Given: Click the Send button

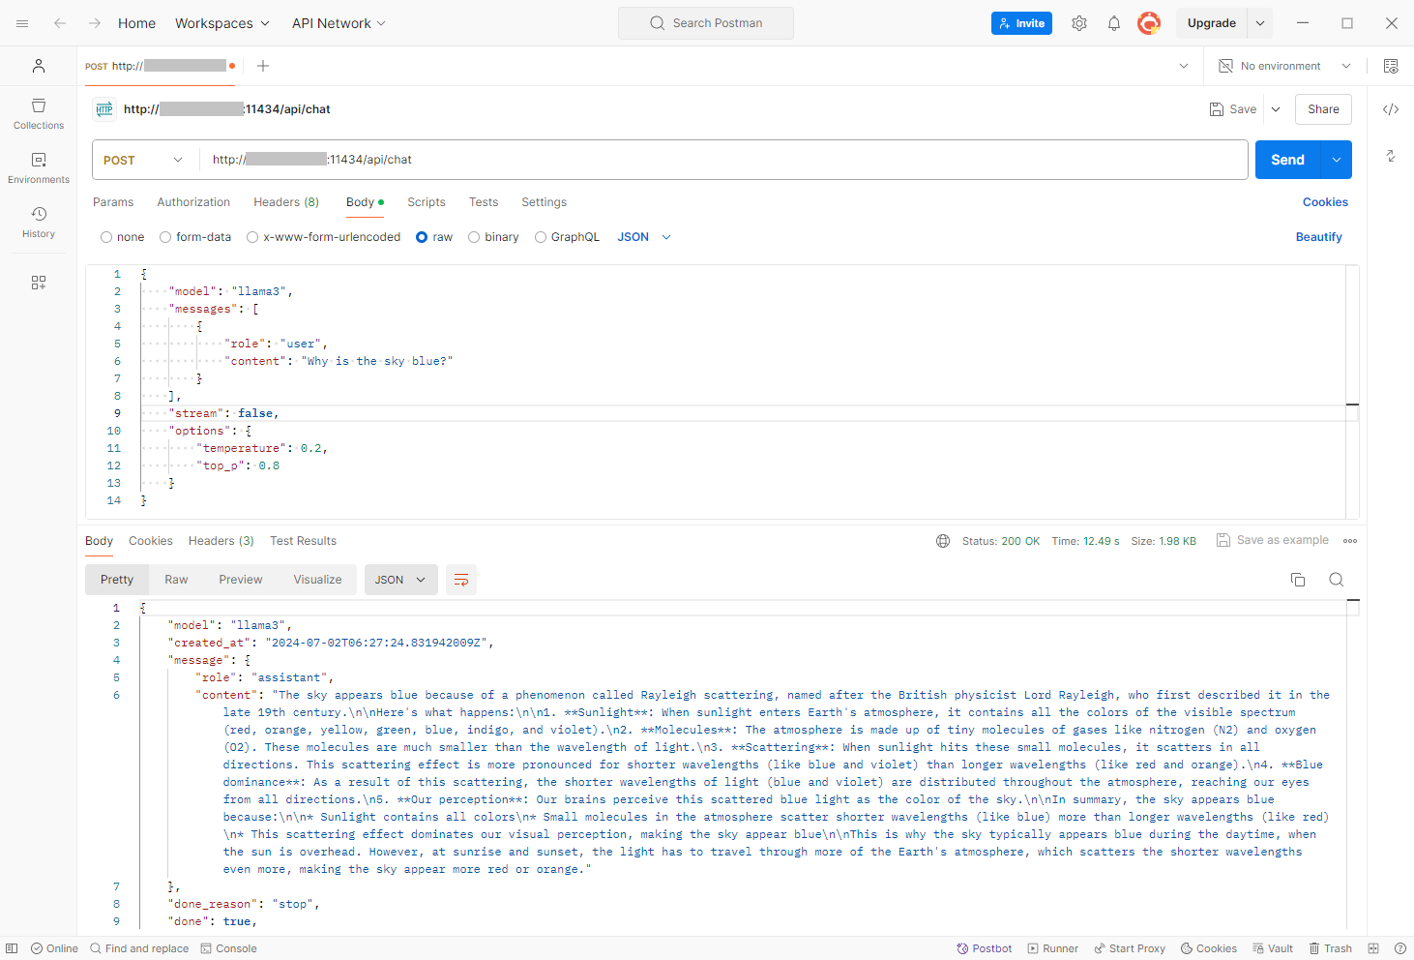Looking at the screenshot, I should click(1286, 160).
